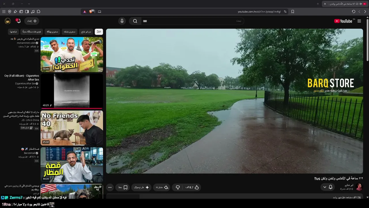Dislike the video with thumbs-down icon

click(178, 187)
